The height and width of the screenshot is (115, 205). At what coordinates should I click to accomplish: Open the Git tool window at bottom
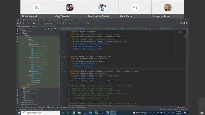pos(21,107)
